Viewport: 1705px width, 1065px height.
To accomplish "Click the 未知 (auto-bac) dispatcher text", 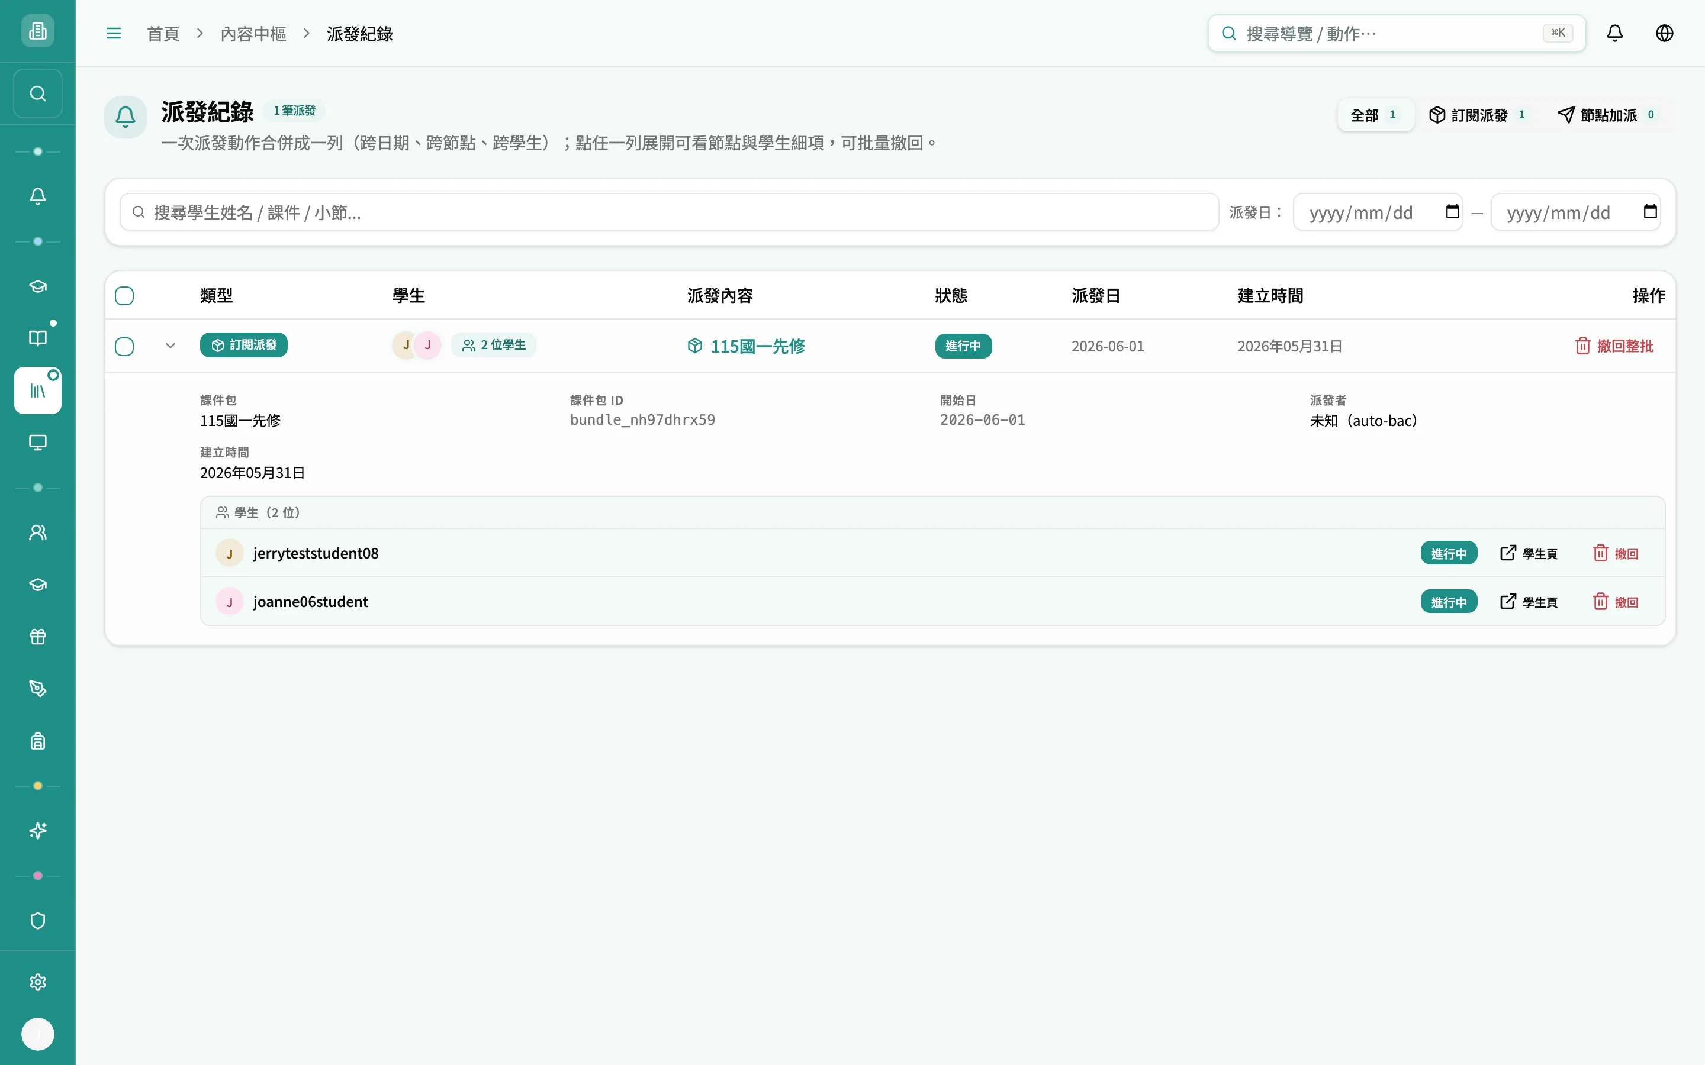I will click(x=1363, y=421).
